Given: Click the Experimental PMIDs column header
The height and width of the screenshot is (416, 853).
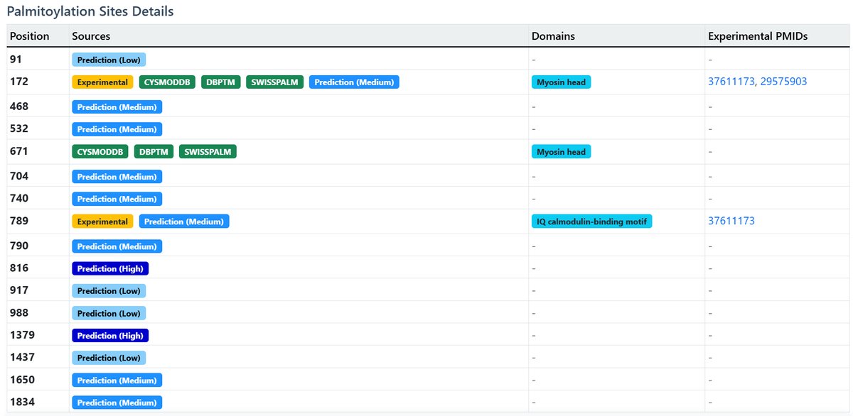Looking at the screenshot, I should click(758, 36).
